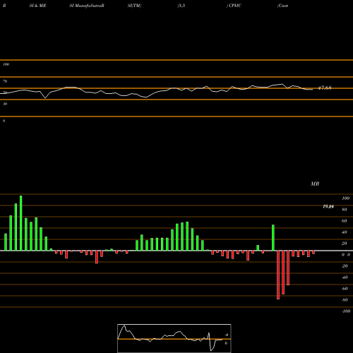Click the MR axis label -40
This screenshot has height=353, width=353.
coord(345,277)
